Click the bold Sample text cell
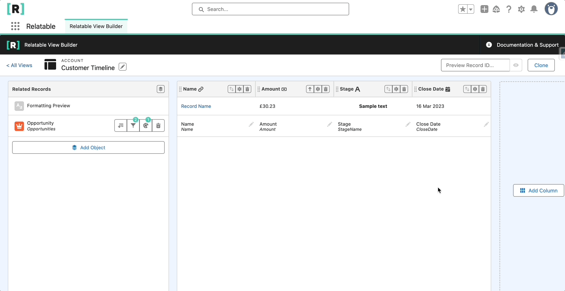The image size is (565, 291). tap(373, 106)
